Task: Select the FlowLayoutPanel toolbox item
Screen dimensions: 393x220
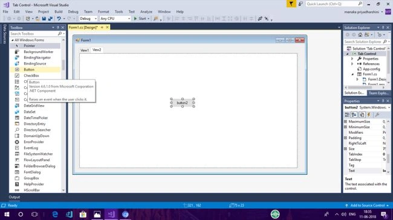Action: pos(35,160)
